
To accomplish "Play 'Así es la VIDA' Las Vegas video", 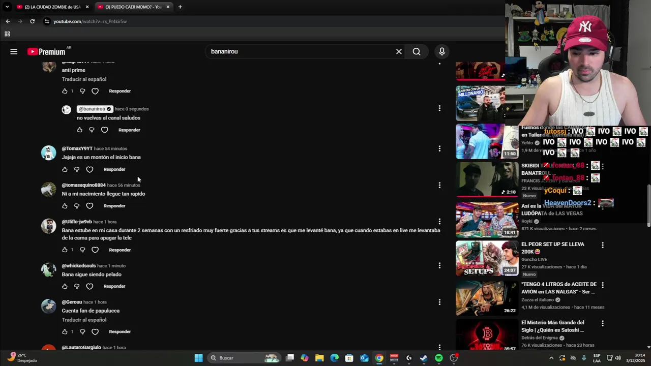I will [x=487, y=220].
